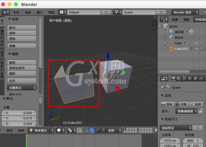The width and height of the screenshot is (206, 147).
Task: Click the Cube mesh object icon
Action: pos(171,43)
